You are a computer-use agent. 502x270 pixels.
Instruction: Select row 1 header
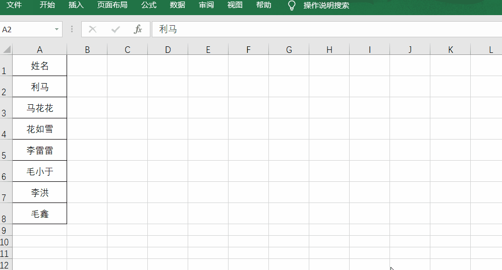6,65
